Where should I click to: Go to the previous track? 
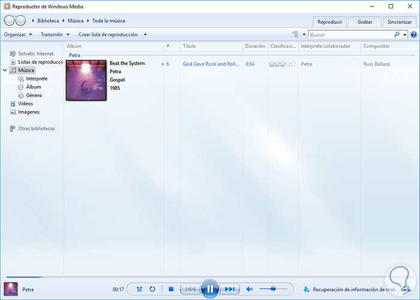click(190, 289)
